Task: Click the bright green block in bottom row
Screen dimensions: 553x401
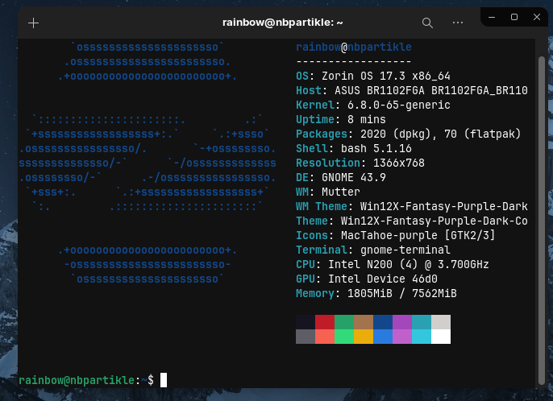Action: 344,337
